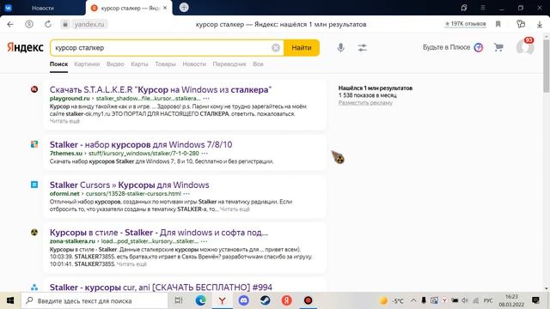
Task: Expand 'Читать ещё' under zona-stalkera.ru result
Action: point(131,264)
